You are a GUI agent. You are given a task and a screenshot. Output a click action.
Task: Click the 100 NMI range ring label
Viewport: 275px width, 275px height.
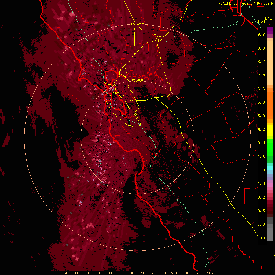click(137, 24)
